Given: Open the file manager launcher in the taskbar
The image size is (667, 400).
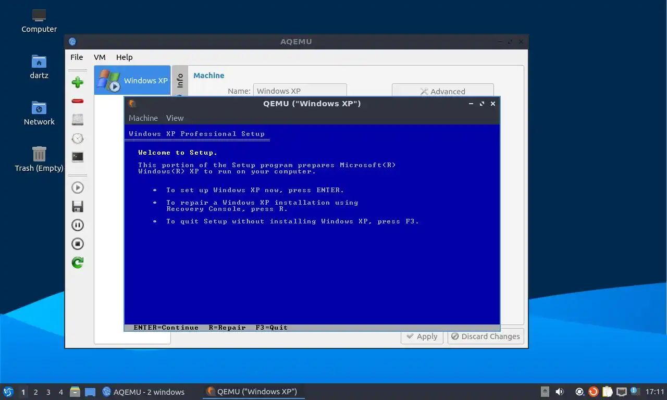Looking at the screenshot, I should (75, 392).
